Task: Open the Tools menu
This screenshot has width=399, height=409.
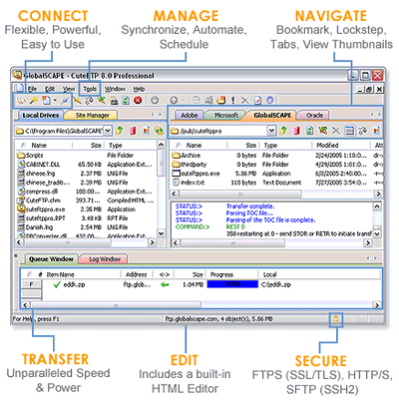Action: tap(90, 89)
